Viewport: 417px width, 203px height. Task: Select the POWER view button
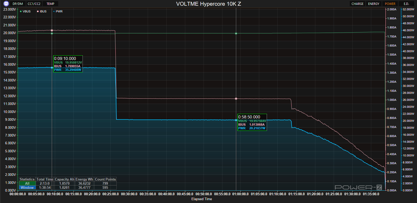point(390,4)
